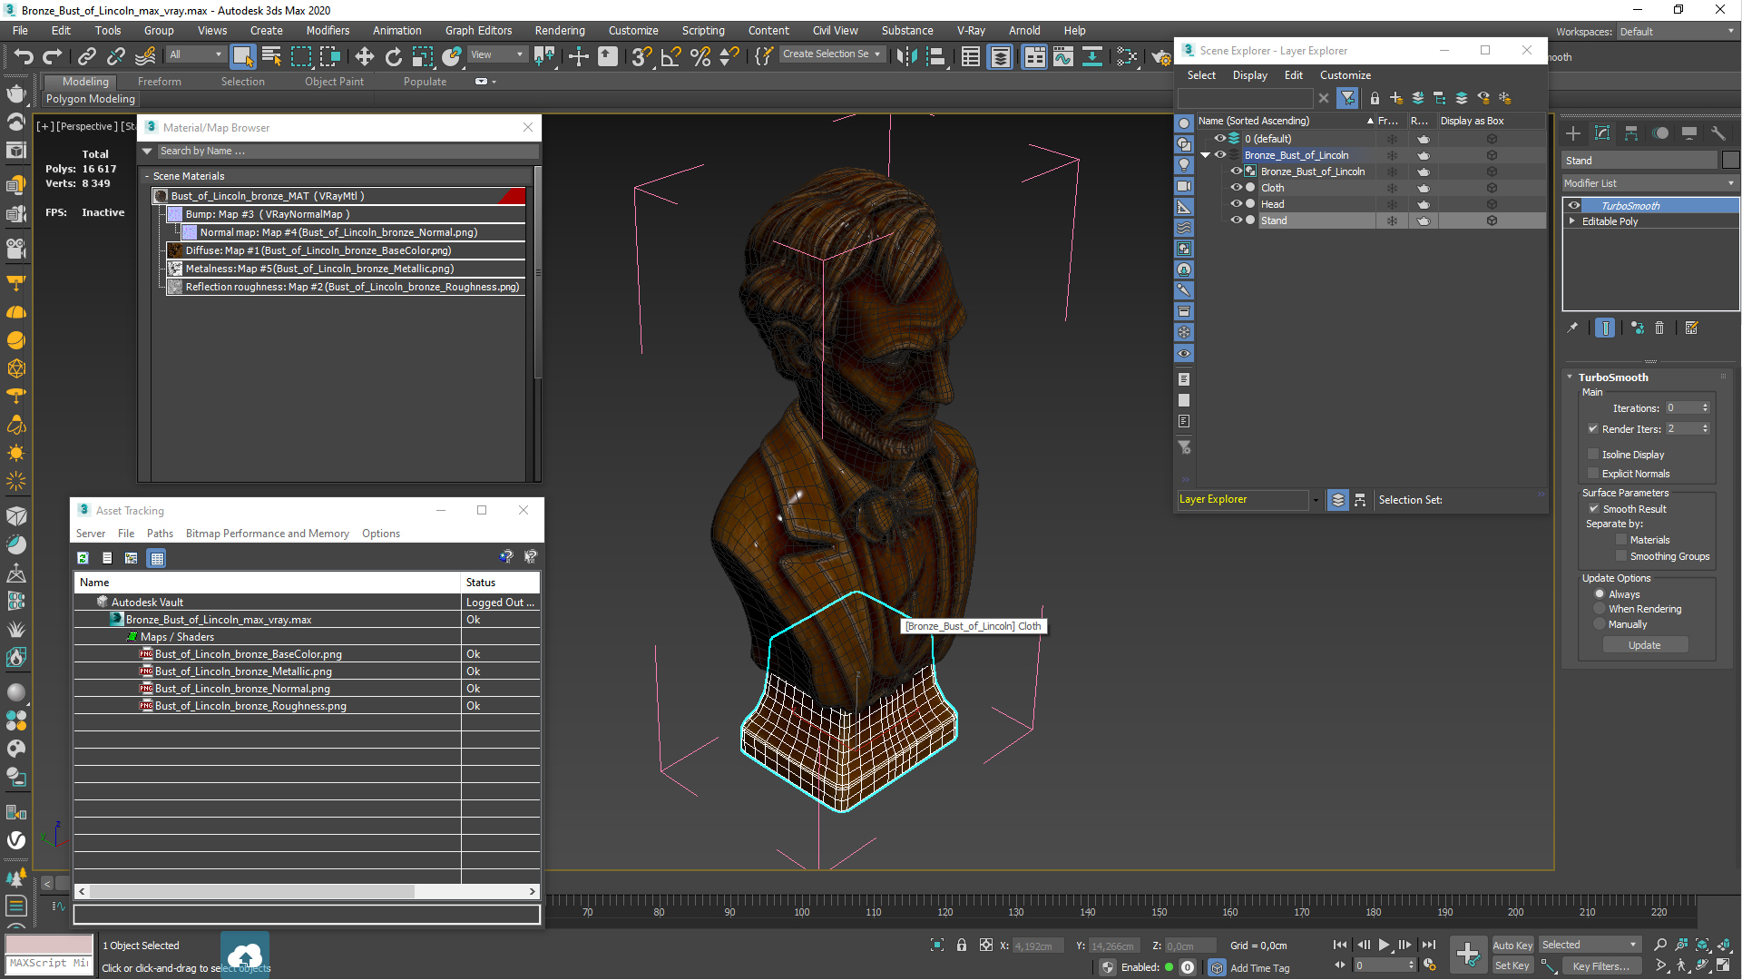Enable Explicit Normals checkbox

tap(1593, 473)
